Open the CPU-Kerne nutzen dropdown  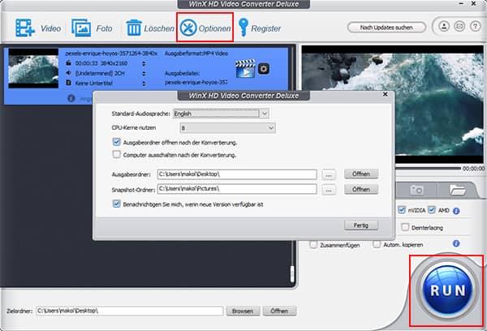[x=227, y=128]
